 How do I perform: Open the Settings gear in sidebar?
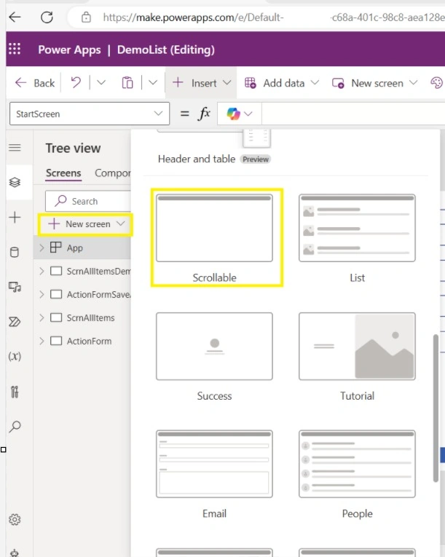[15, 519]
